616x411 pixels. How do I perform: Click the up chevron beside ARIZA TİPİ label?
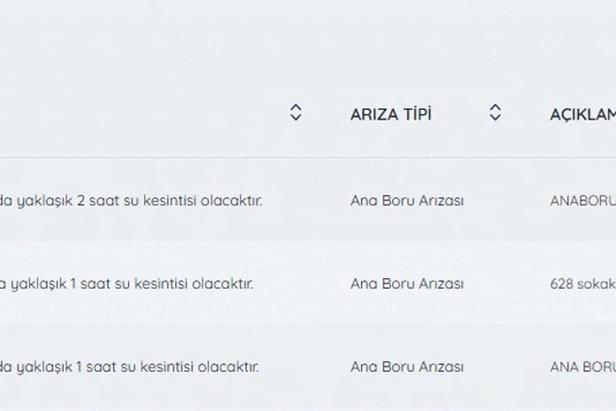(496, 107)
